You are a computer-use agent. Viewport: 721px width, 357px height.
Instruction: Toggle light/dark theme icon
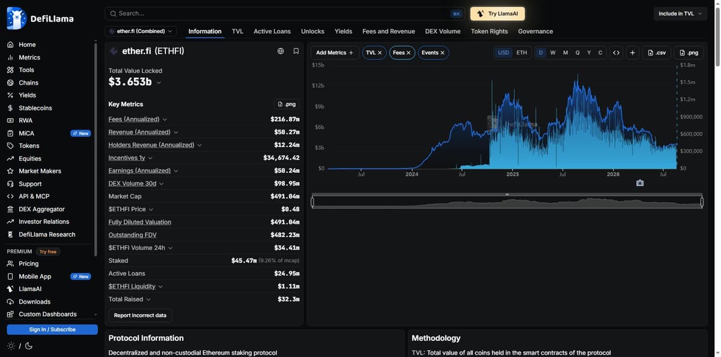coord(20,346)
